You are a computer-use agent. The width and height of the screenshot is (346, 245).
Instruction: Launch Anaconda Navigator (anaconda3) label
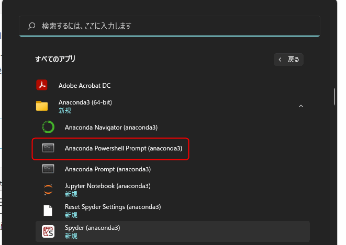pyautogui.click(x=111, y=127)
